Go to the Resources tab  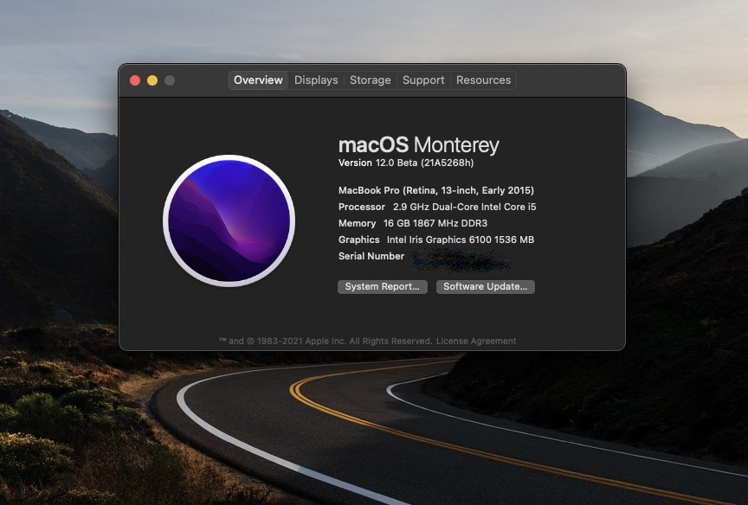(x=483, y=80)
